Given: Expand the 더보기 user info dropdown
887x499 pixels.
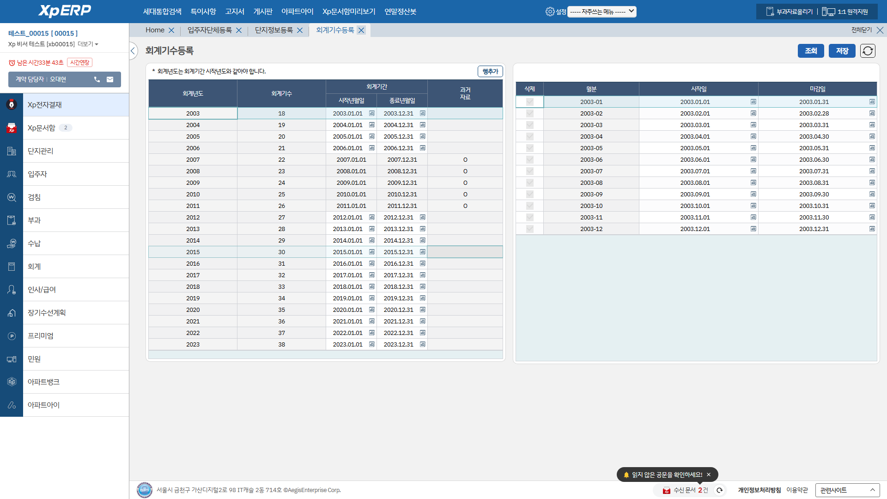Looking at the screenshot, I should pos(88,44).
